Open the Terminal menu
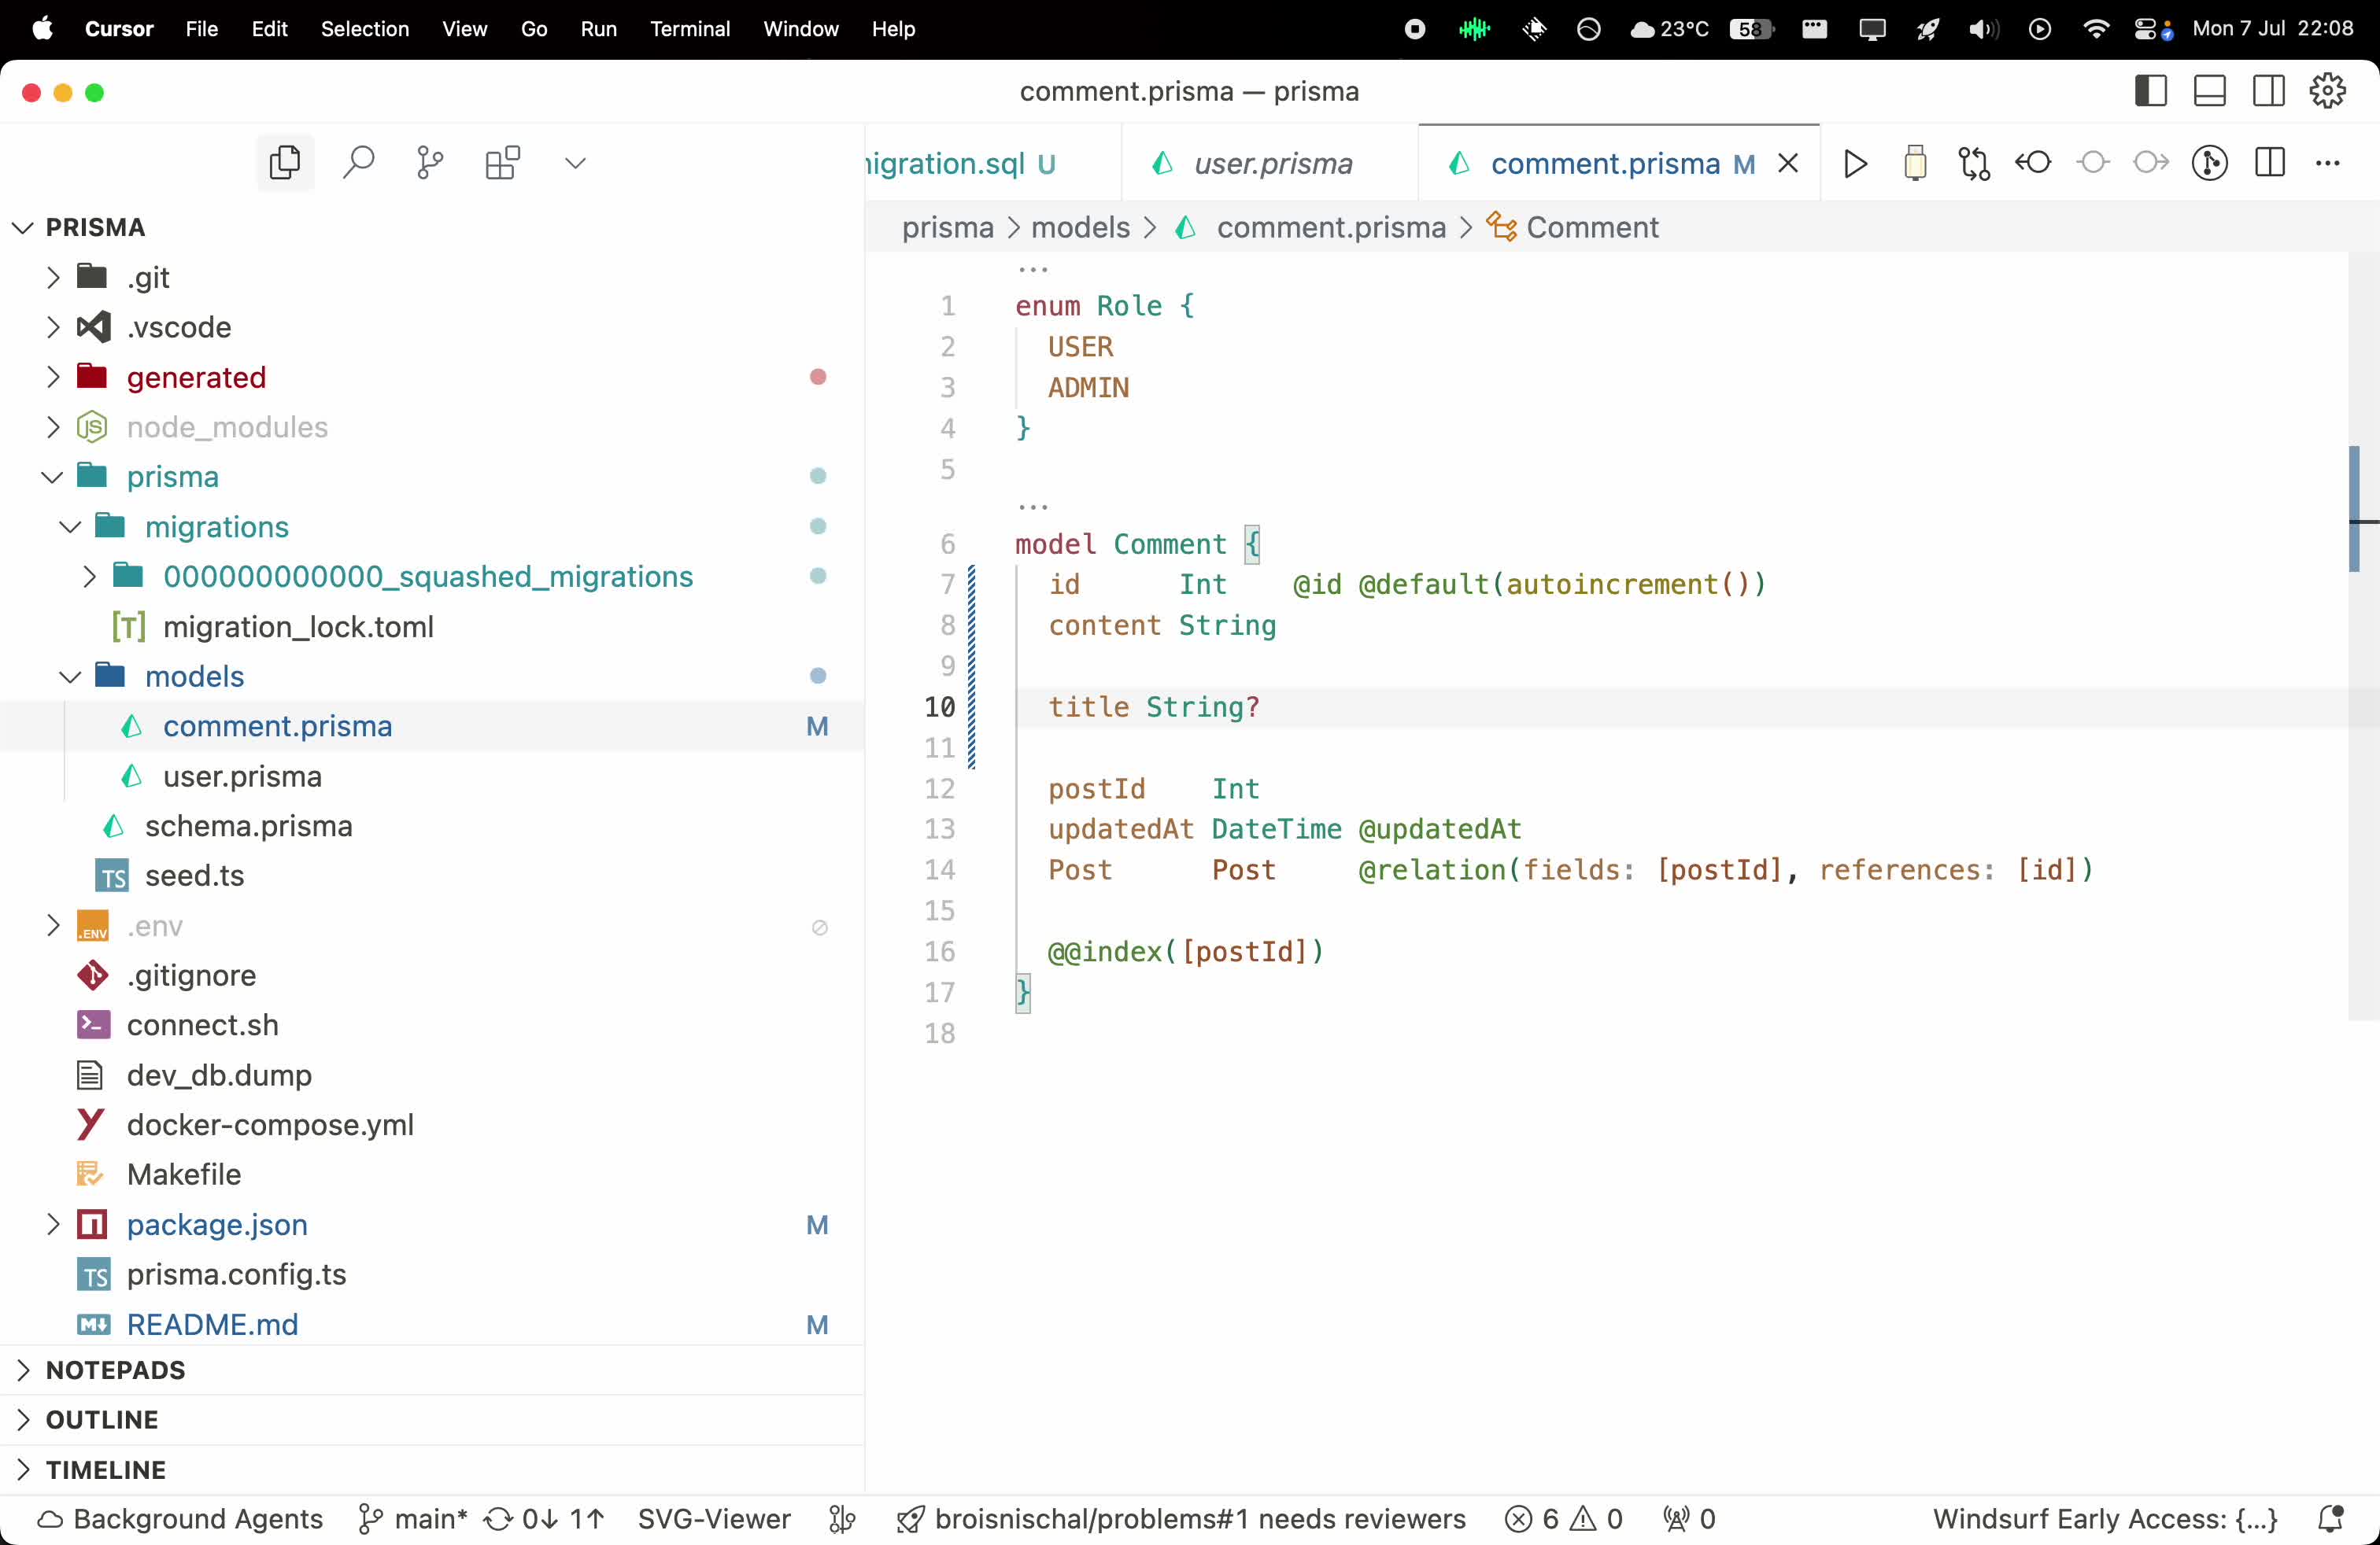The height and width of the screenshot is (1545, 2380). pos(689,29)
